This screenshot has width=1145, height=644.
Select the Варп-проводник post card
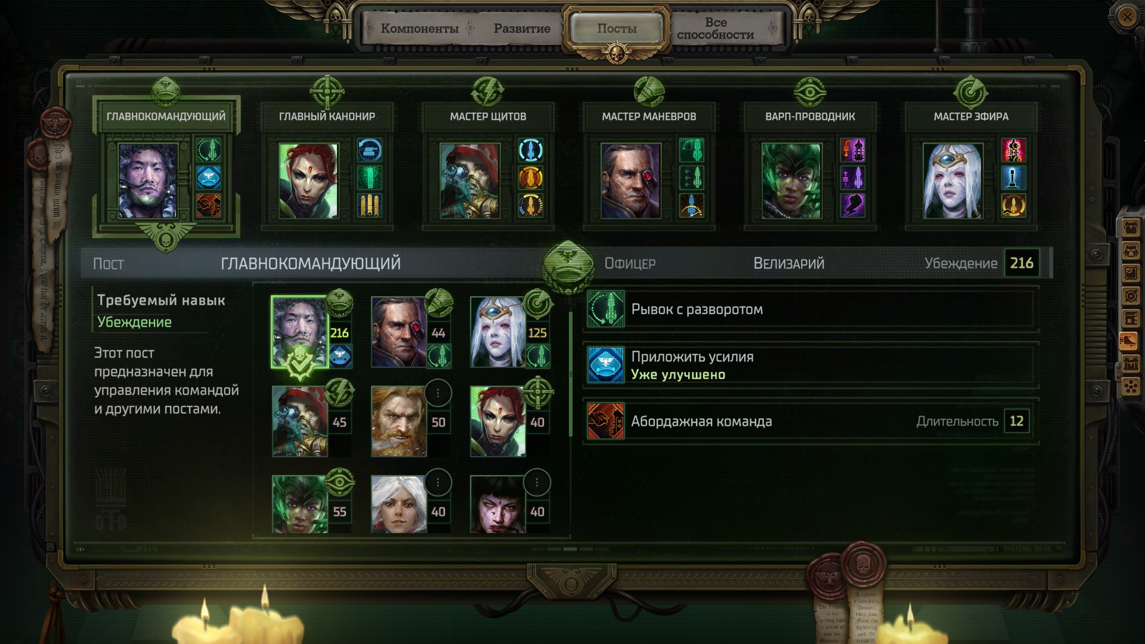click(x=810, y=166)
